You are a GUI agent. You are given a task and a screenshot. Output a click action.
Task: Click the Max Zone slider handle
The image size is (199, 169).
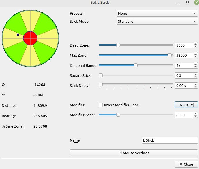tap(170, 55)
